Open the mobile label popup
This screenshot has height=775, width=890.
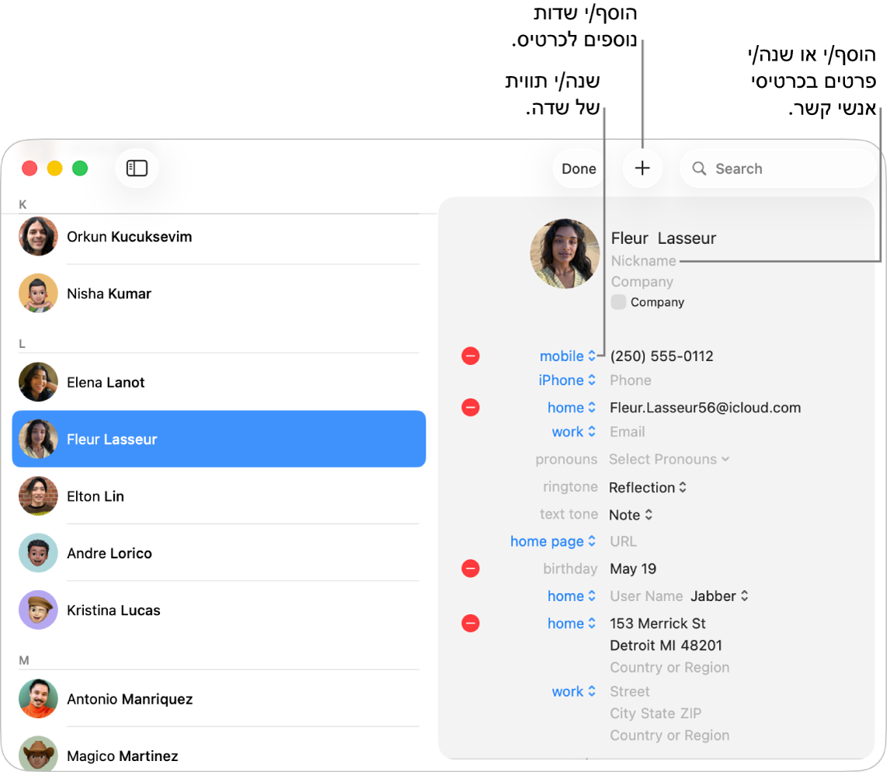click(x=567, y=356)
